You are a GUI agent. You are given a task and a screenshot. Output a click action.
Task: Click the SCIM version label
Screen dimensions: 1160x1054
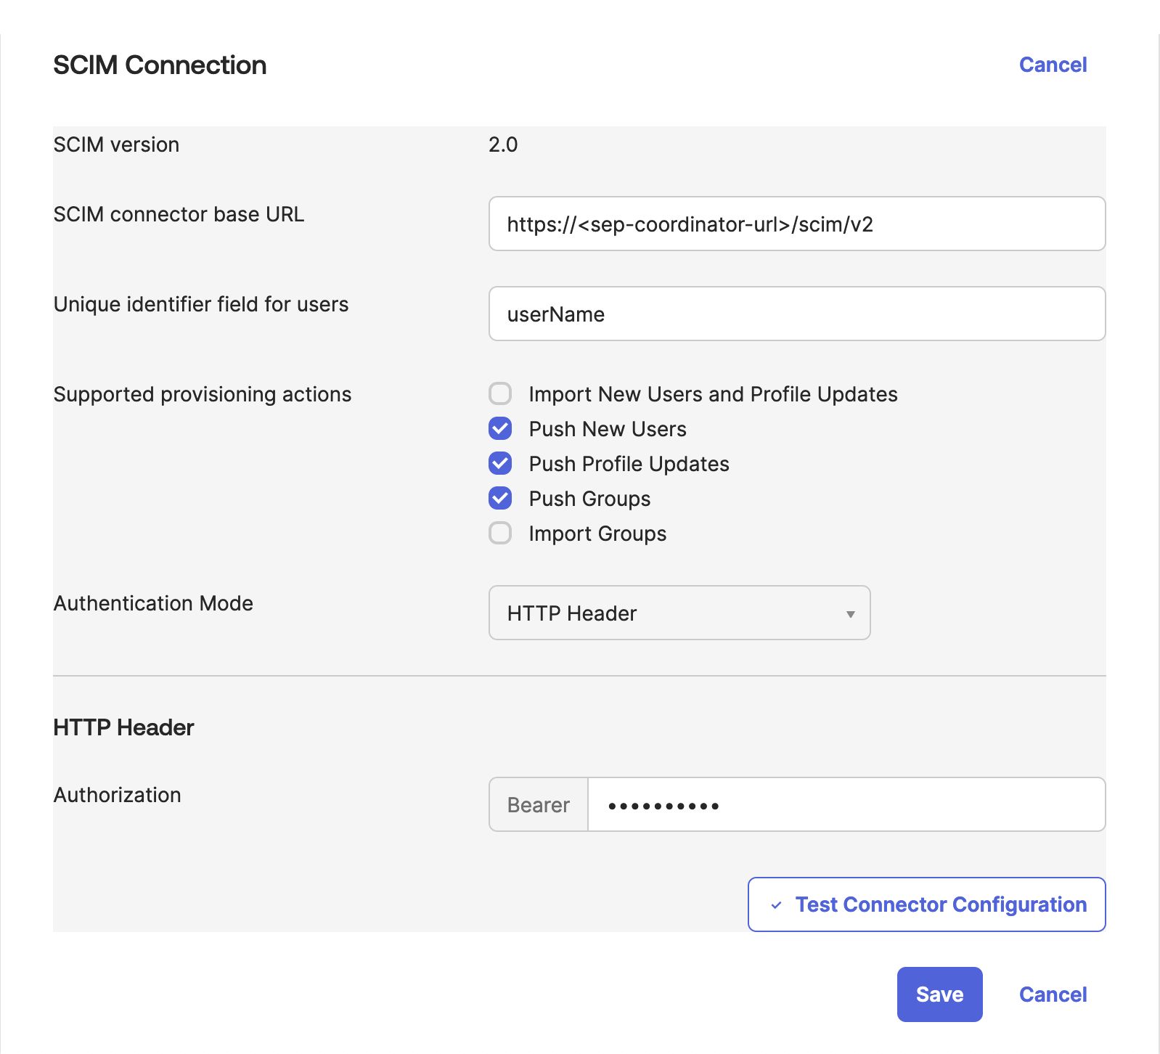[116, 144]
